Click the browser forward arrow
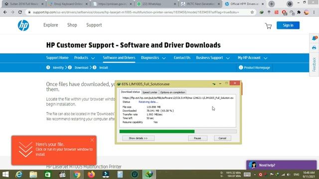The width and height of the screenshot is (319, 179). coord(12,12)
